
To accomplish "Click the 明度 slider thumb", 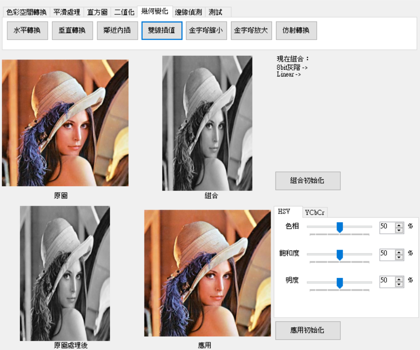I will pyautogui.click(x=339, y=283).
